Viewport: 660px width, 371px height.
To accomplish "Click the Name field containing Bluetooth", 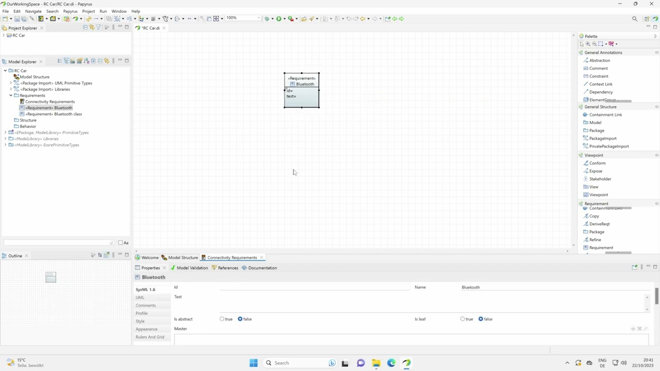I will tap(555, 288).
